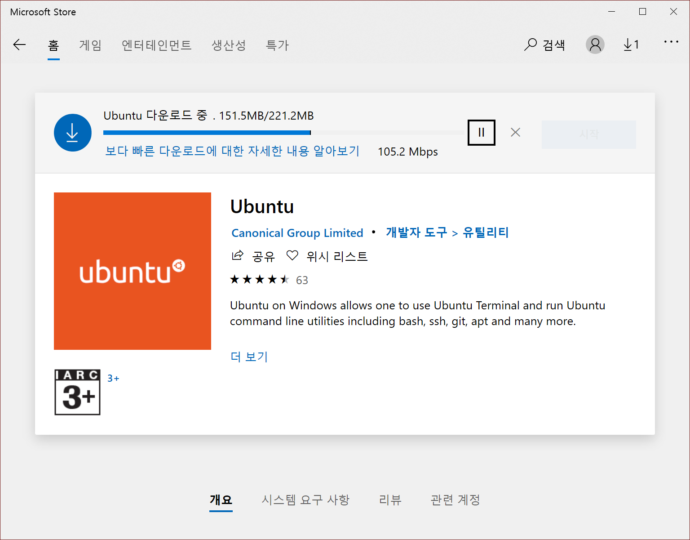Image resolution: width=690 pixels, height=540 pixels.
Task: Click the star rating with 63 reviews
Action: click(x=269, y=280)
